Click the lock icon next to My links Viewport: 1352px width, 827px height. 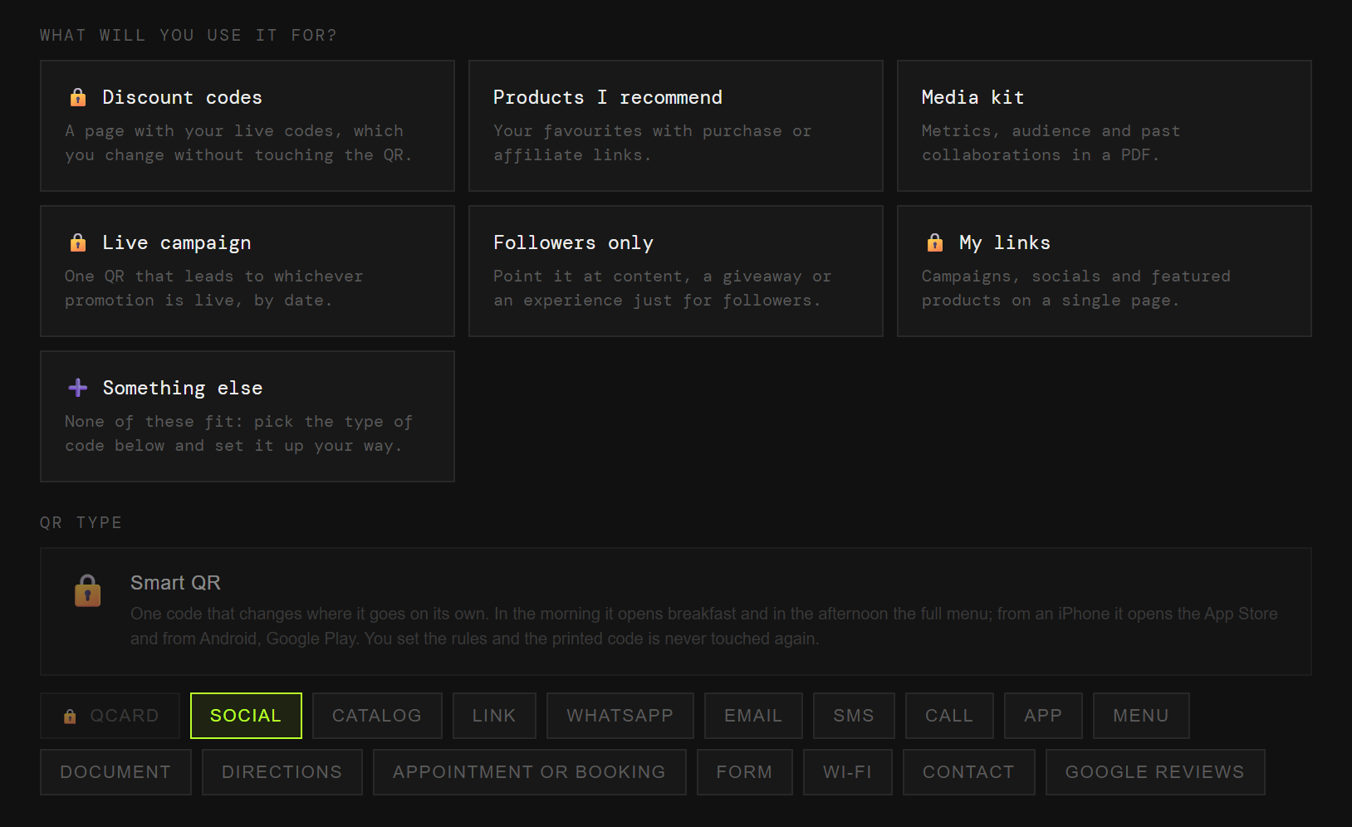click(935, 242)
